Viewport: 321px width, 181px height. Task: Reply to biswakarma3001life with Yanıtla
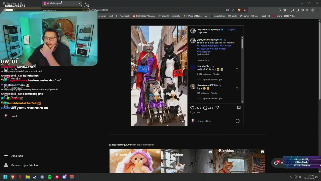coord(214,93)
